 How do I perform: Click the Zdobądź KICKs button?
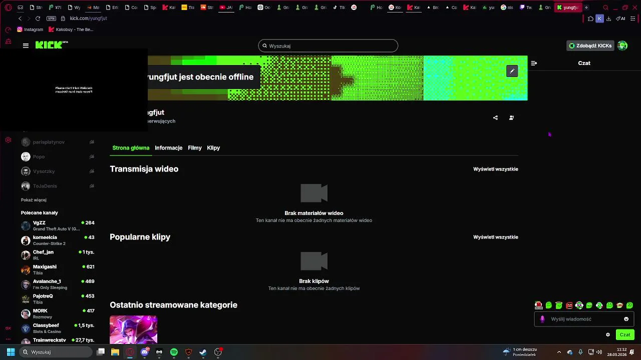[x=590, y=45]
